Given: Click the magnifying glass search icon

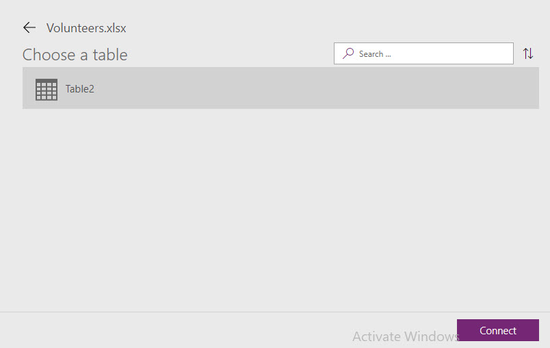Looking at the screenshot, I should point(348,53).
